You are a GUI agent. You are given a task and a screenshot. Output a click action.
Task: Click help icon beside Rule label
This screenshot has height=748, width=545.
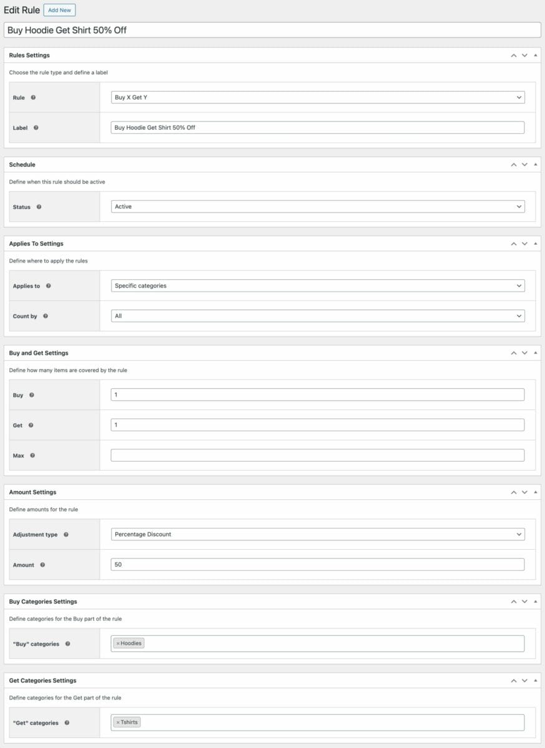pyautogui.click(x=33, y=98)
